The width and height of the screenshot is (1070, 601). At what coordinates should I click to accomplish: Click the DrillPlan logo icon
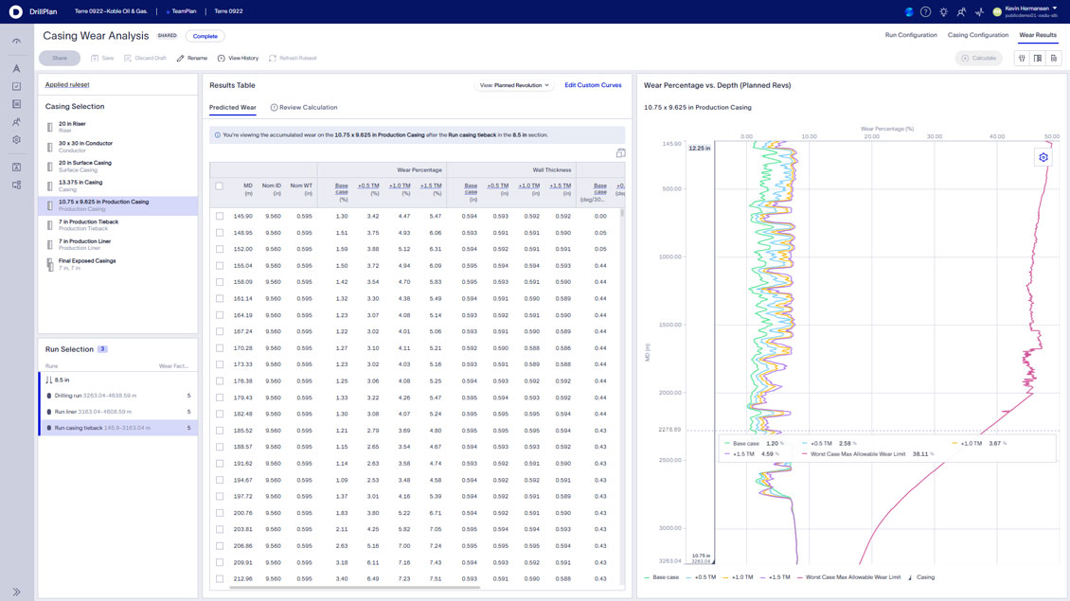click(x=15, y=11)
